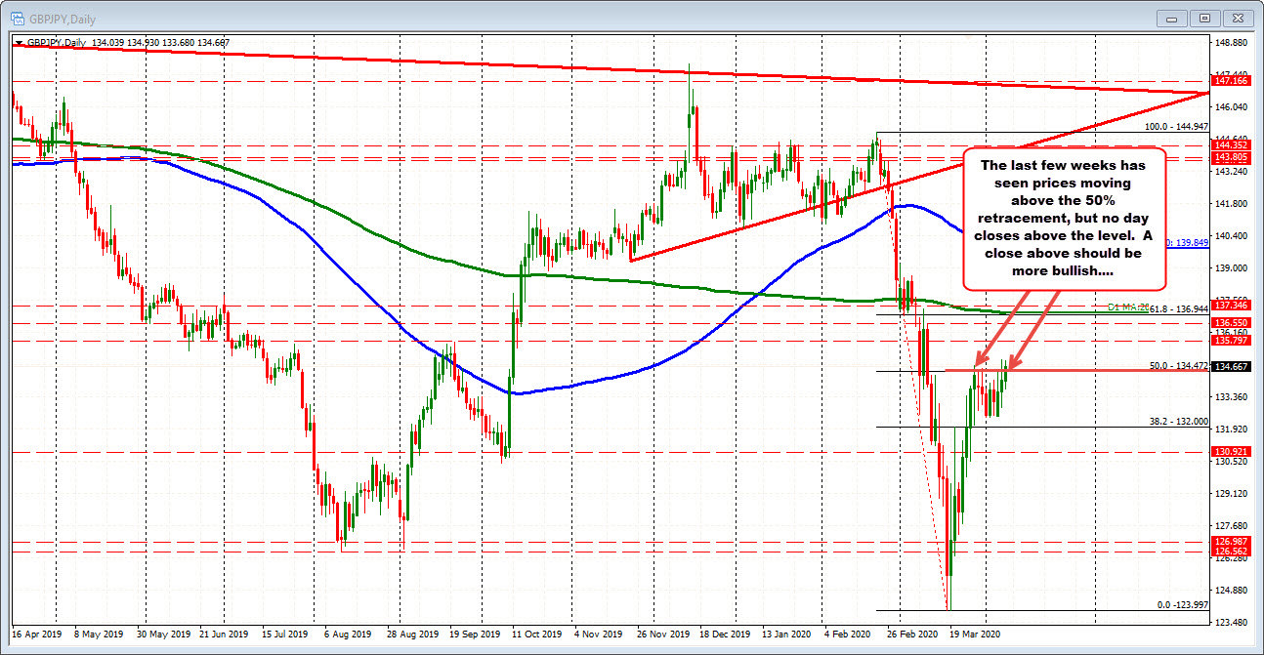Click the 139.000 value on price axis
Screen dimensions: 1264x655
(x=1232, y=267)
